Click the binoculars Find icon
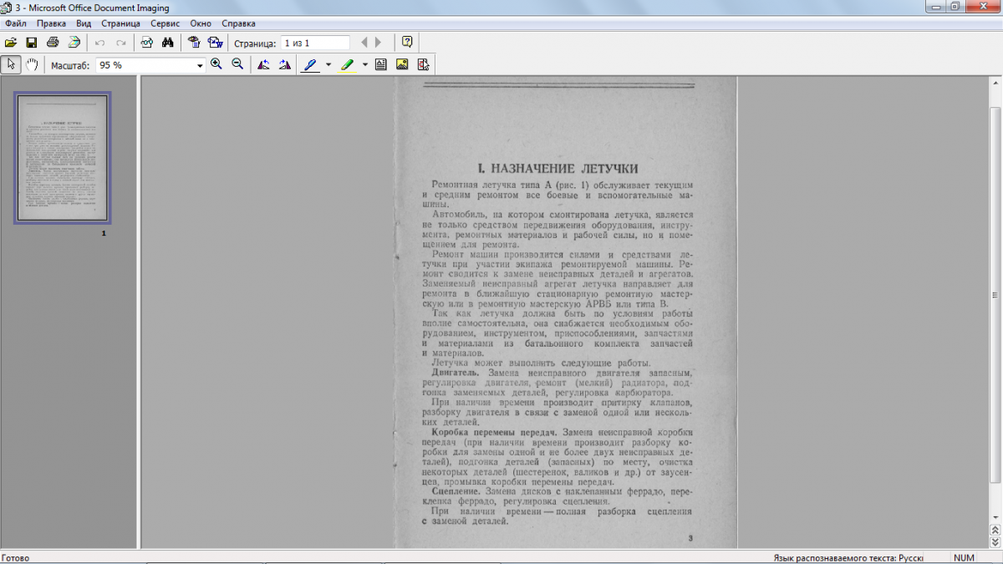 coord(167,43)
